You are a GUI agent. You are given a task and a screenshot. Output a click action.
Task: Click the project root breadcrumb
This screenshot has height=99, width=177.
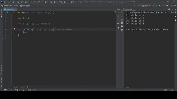pyautogui.click(x=7, y=5)
